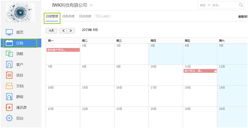Select the 7日 calendar cell

click(63, 75)
